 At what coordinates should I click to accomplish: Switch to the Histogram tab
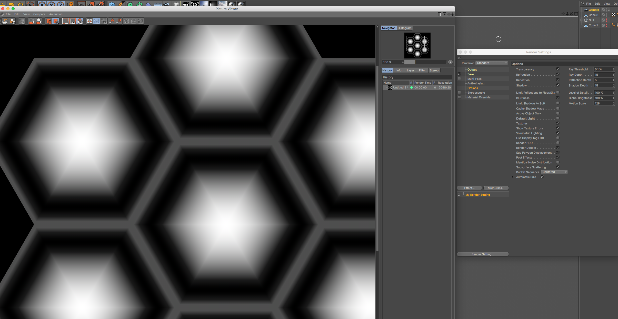point(404,28)
